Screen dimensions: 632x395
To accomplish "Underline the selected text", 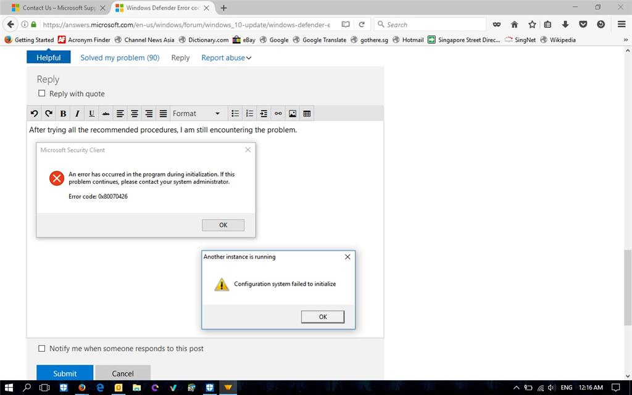I will [91, 113].
